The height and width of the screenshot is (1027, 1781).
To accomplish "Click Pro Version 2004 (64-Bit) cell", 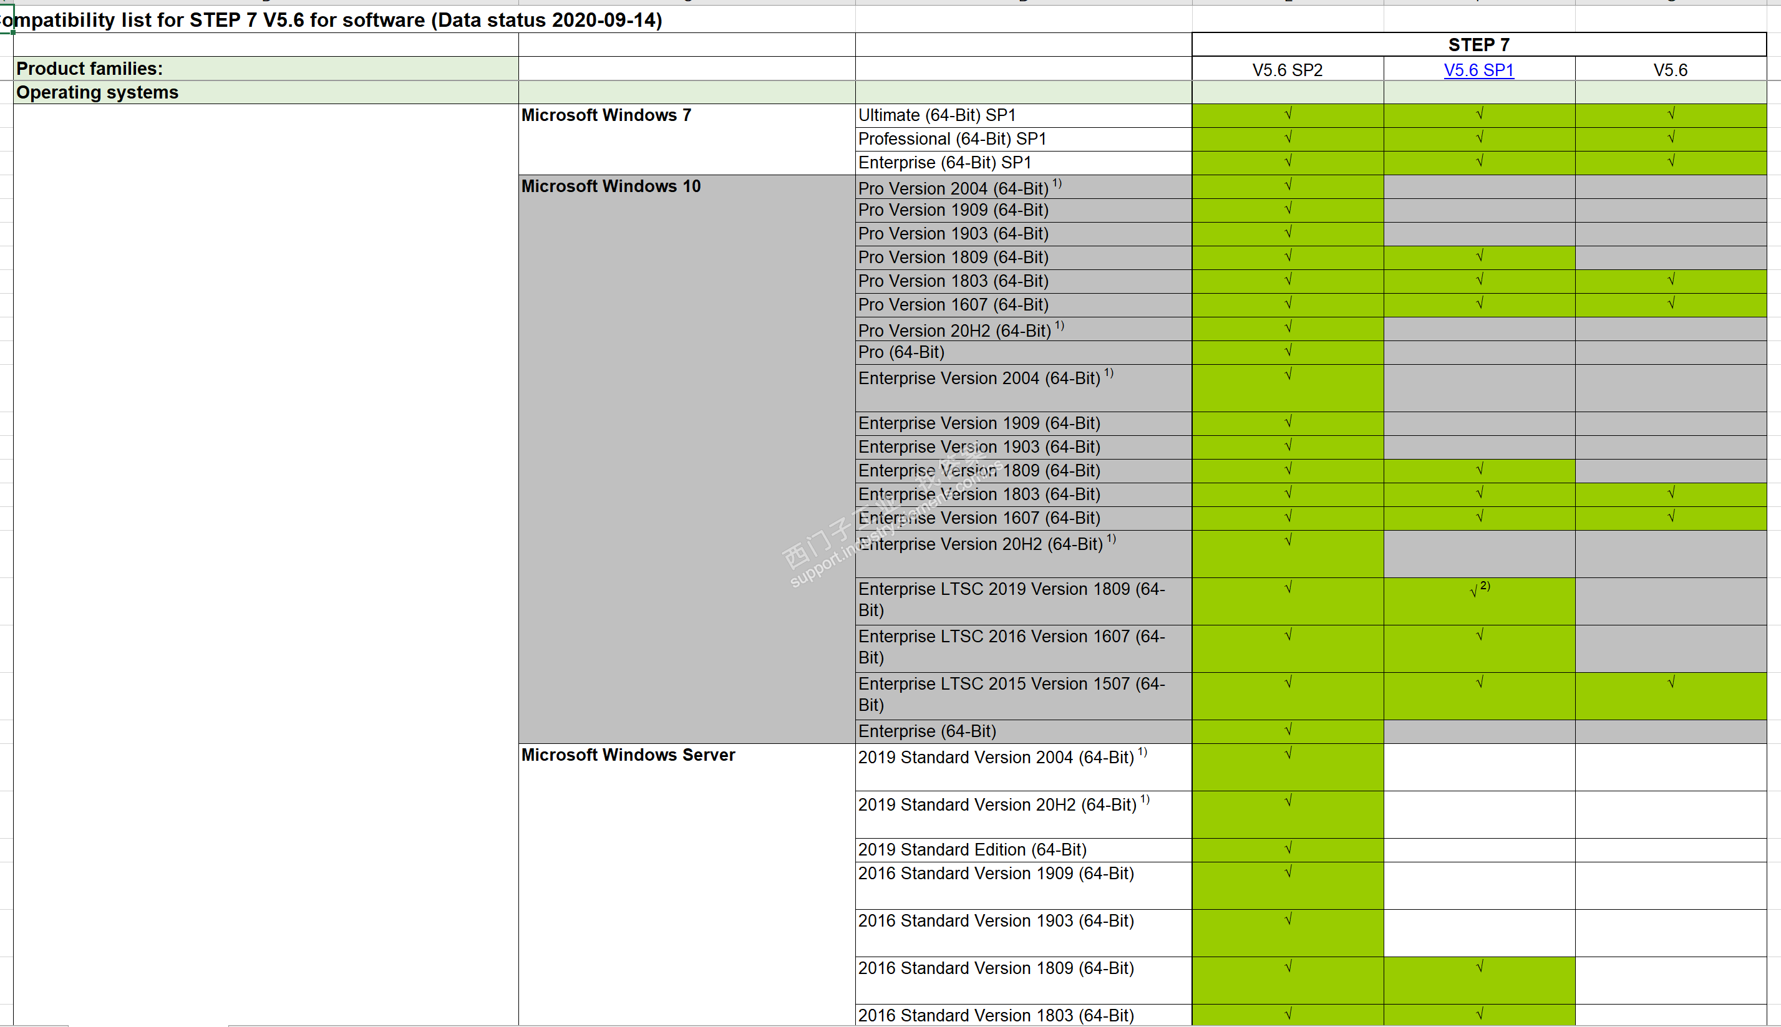I will 953,188.
